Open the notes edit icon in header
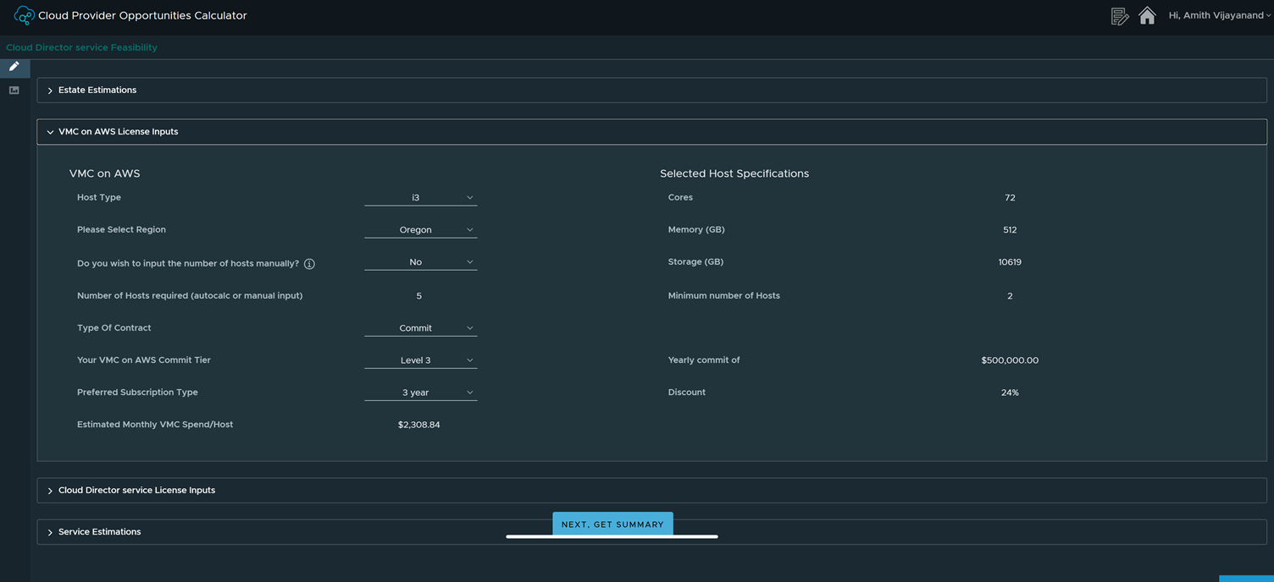 tap(1120, 16)
